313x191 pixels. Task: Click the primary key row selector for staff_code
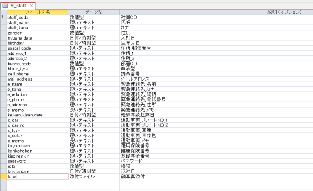3,18
